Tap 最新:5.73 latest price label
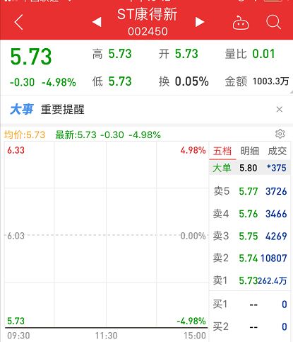Viewport: 293px width, 342px height. coord(76,135)
